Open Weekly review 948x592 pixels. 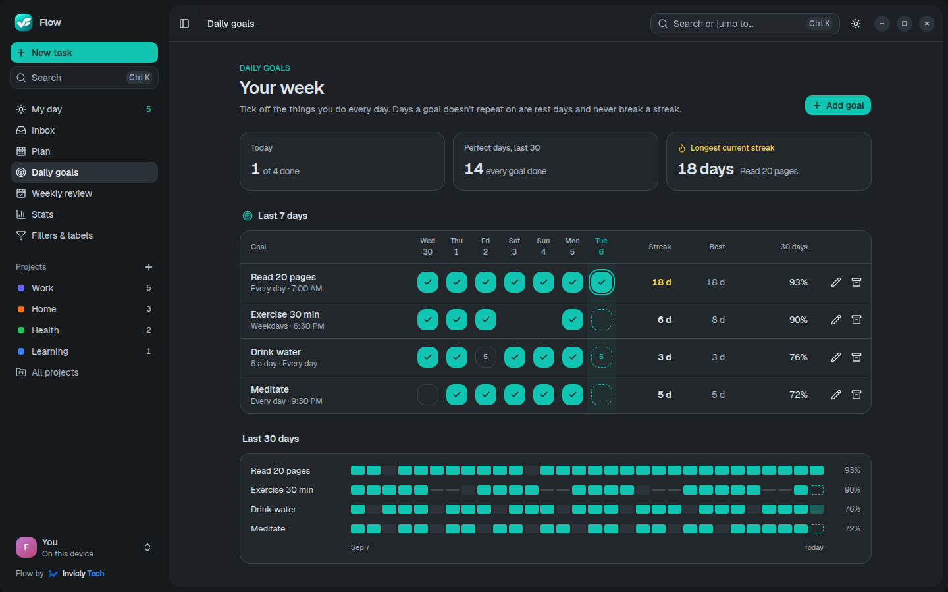coord(84,193)
